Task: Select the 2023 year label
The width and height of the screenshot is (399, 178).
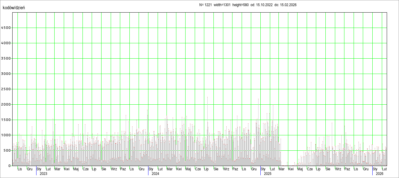Action: pyautogui.click(x=44, y=174)
